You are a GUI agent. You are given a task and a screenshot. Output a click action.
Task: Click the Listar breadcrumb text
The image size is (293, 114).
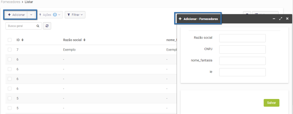[29, 2]
